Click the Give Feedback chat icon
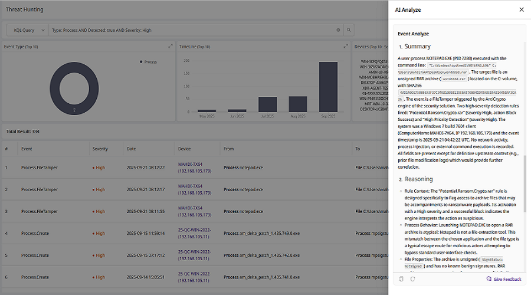 [x=489, y=279]
